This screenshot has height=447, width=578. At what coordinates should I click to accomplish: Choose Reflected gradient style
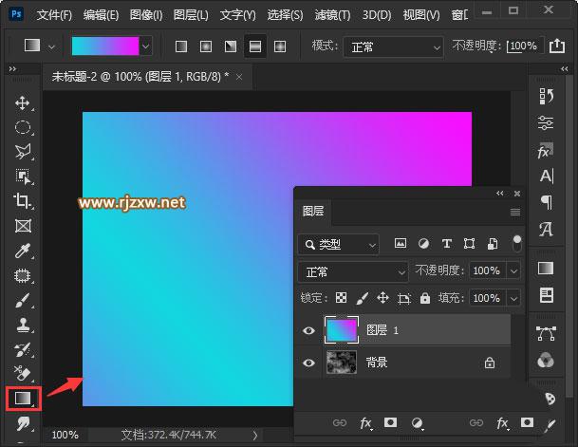pos(255,47)
